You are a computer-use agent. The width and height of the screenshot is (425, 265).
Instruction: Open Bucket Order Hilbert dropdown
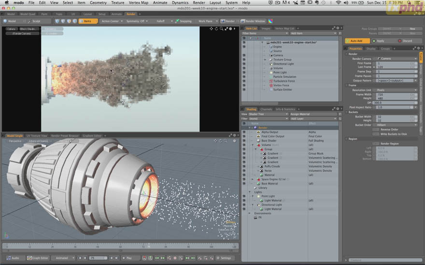point(395,125)
